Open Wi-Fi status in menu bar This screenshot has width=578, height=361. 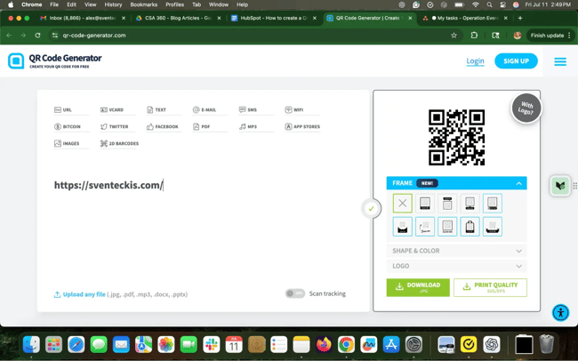[476, 4]
